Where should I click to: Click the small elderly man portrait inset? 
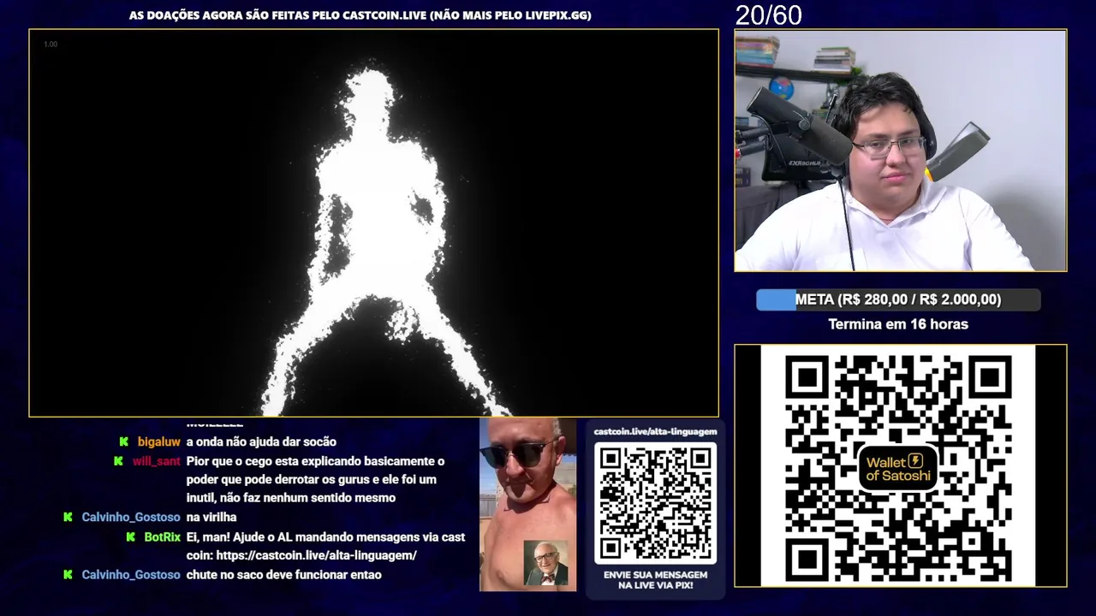[545, 564]
